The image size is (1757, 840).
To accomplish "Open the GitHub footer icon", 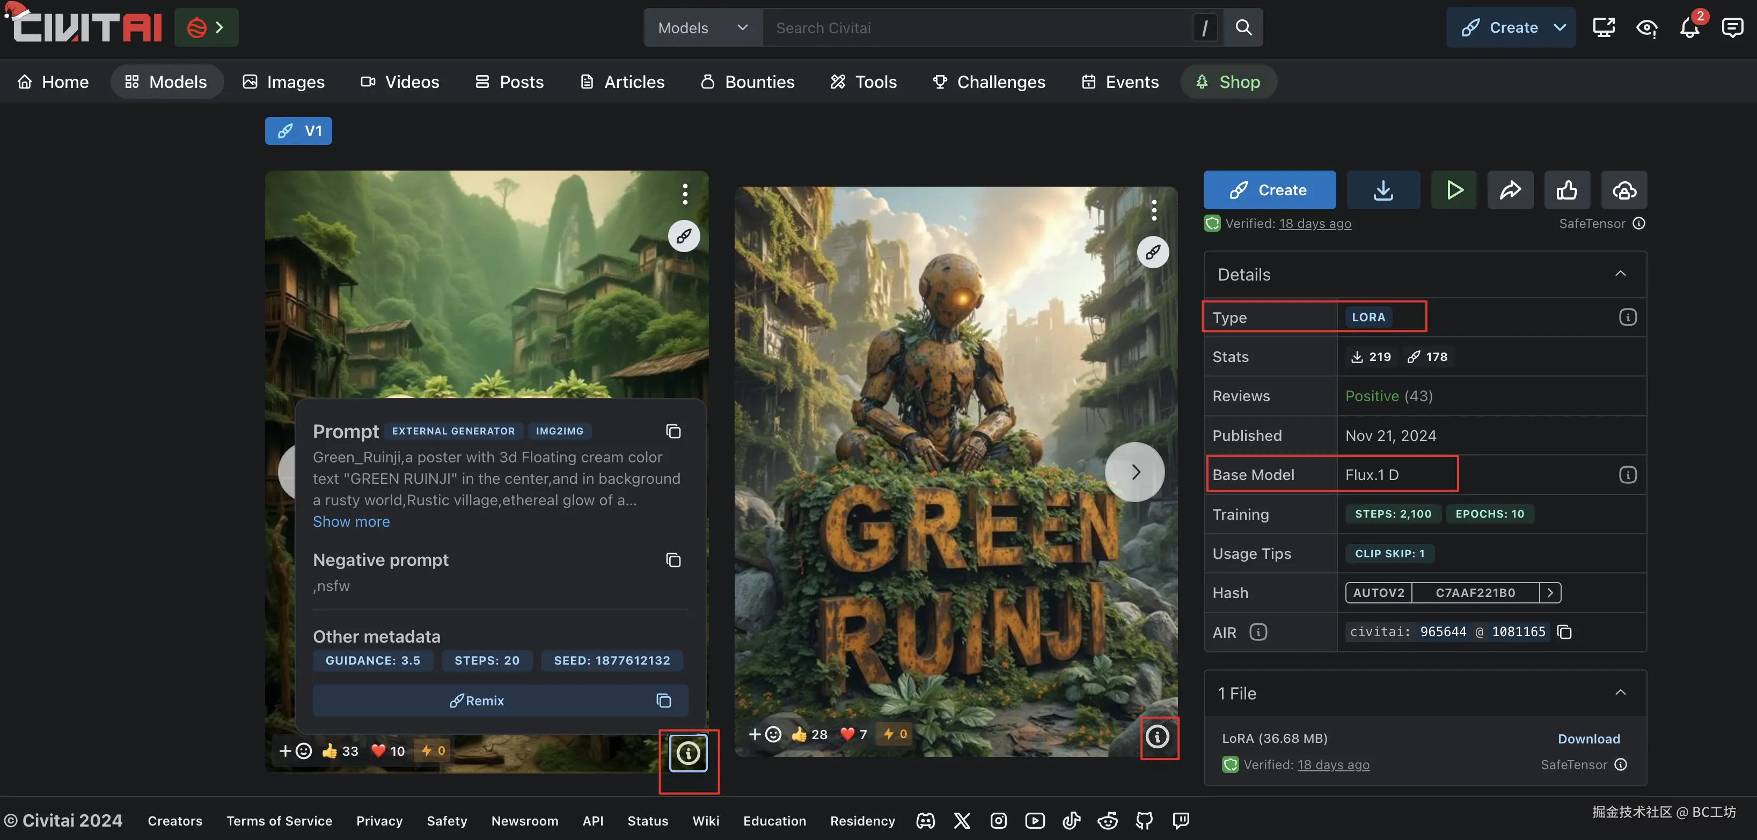I will pyautogui.click(x=1144, y=820).
